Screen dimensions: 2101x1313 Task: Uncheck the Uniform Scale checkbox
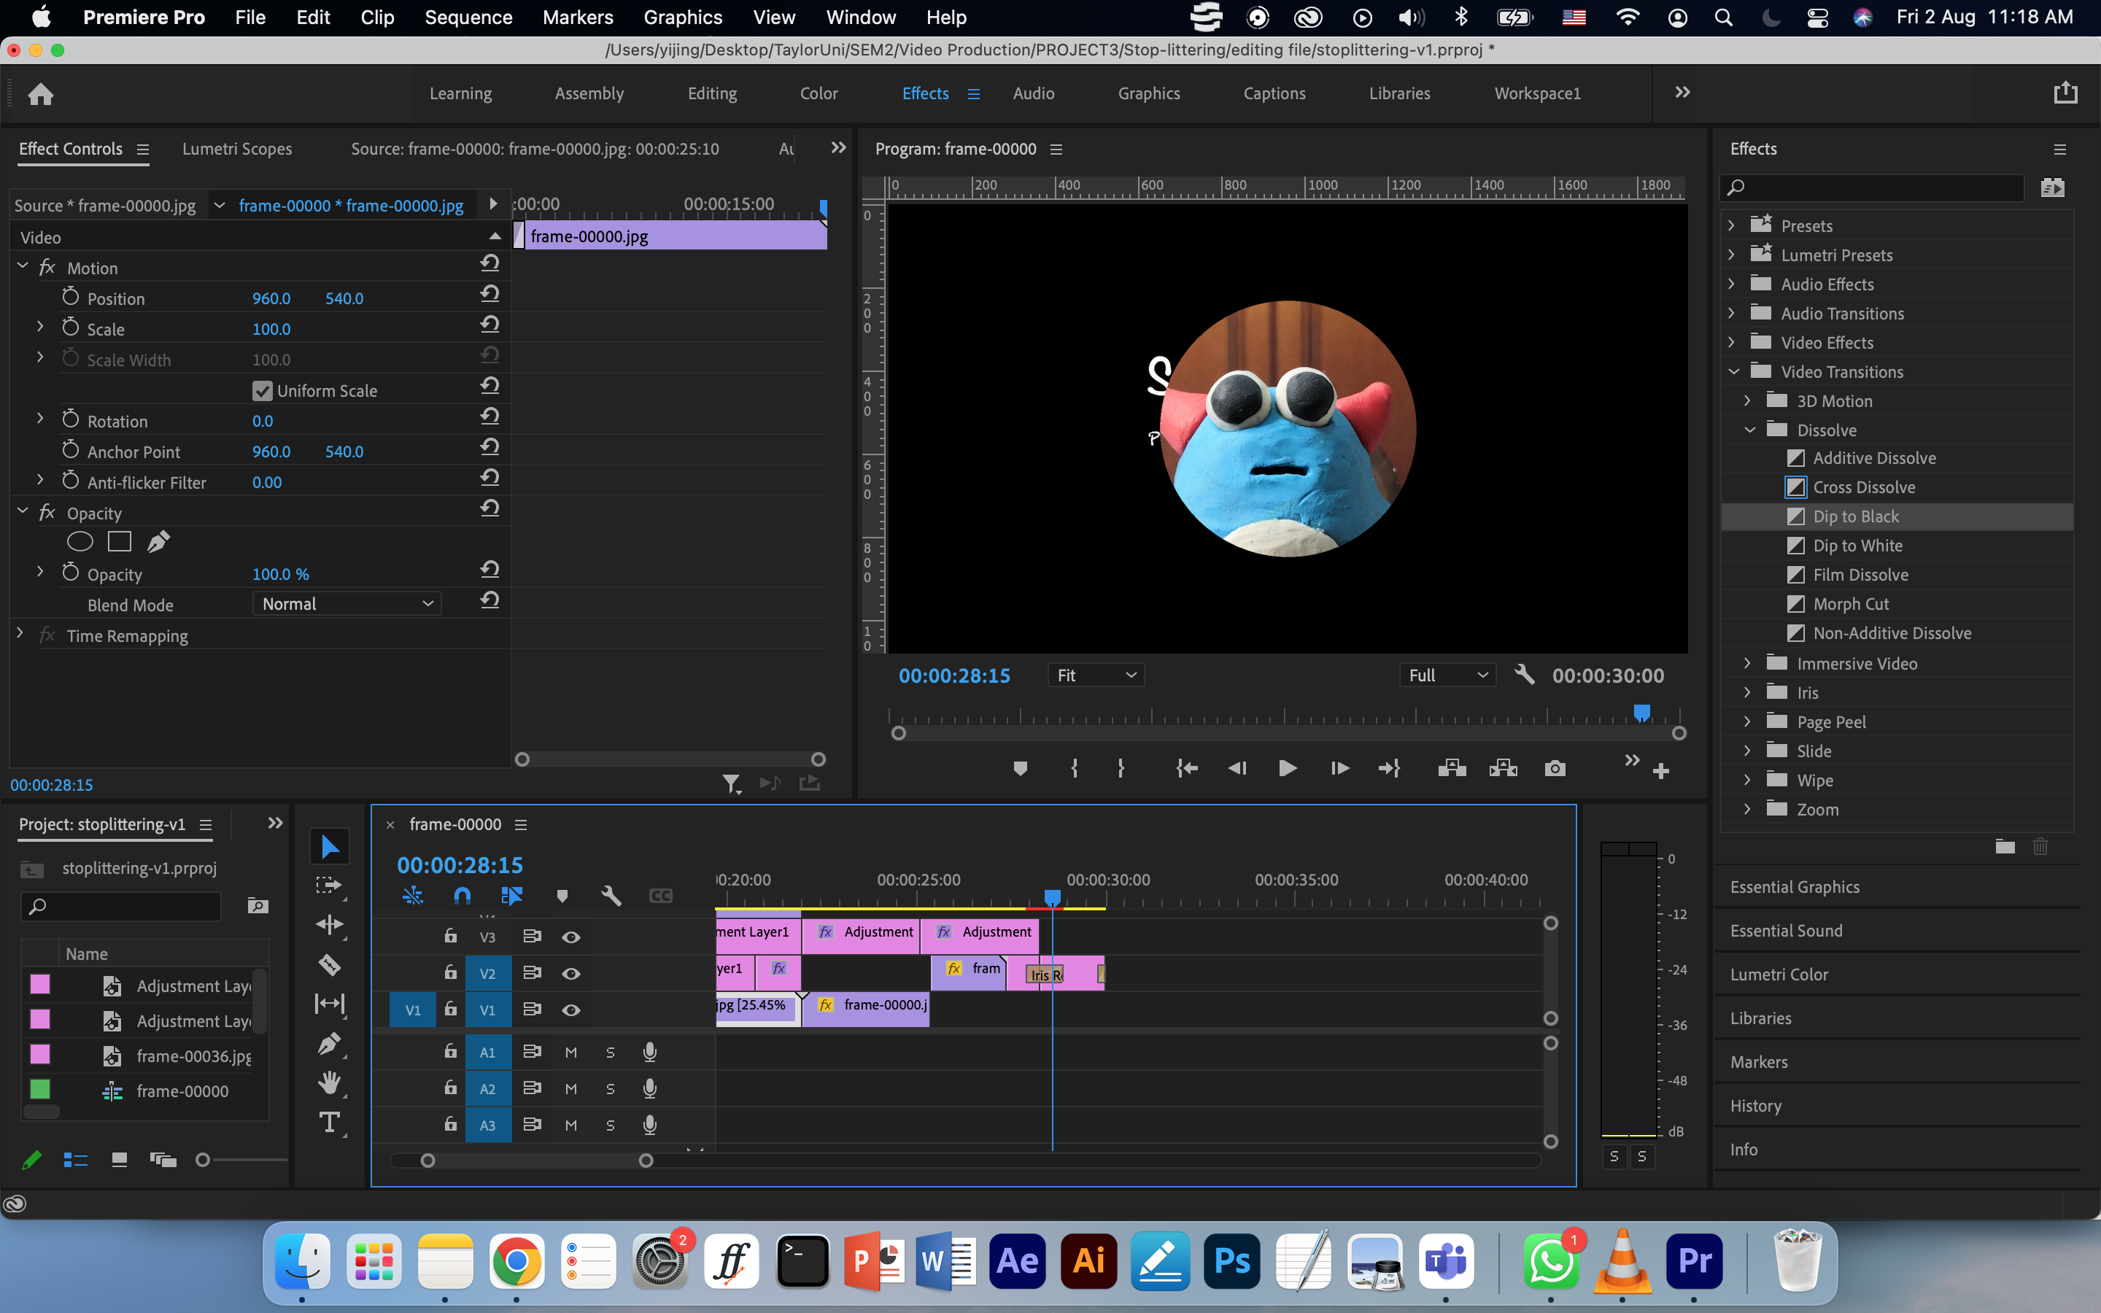point(261,391)
